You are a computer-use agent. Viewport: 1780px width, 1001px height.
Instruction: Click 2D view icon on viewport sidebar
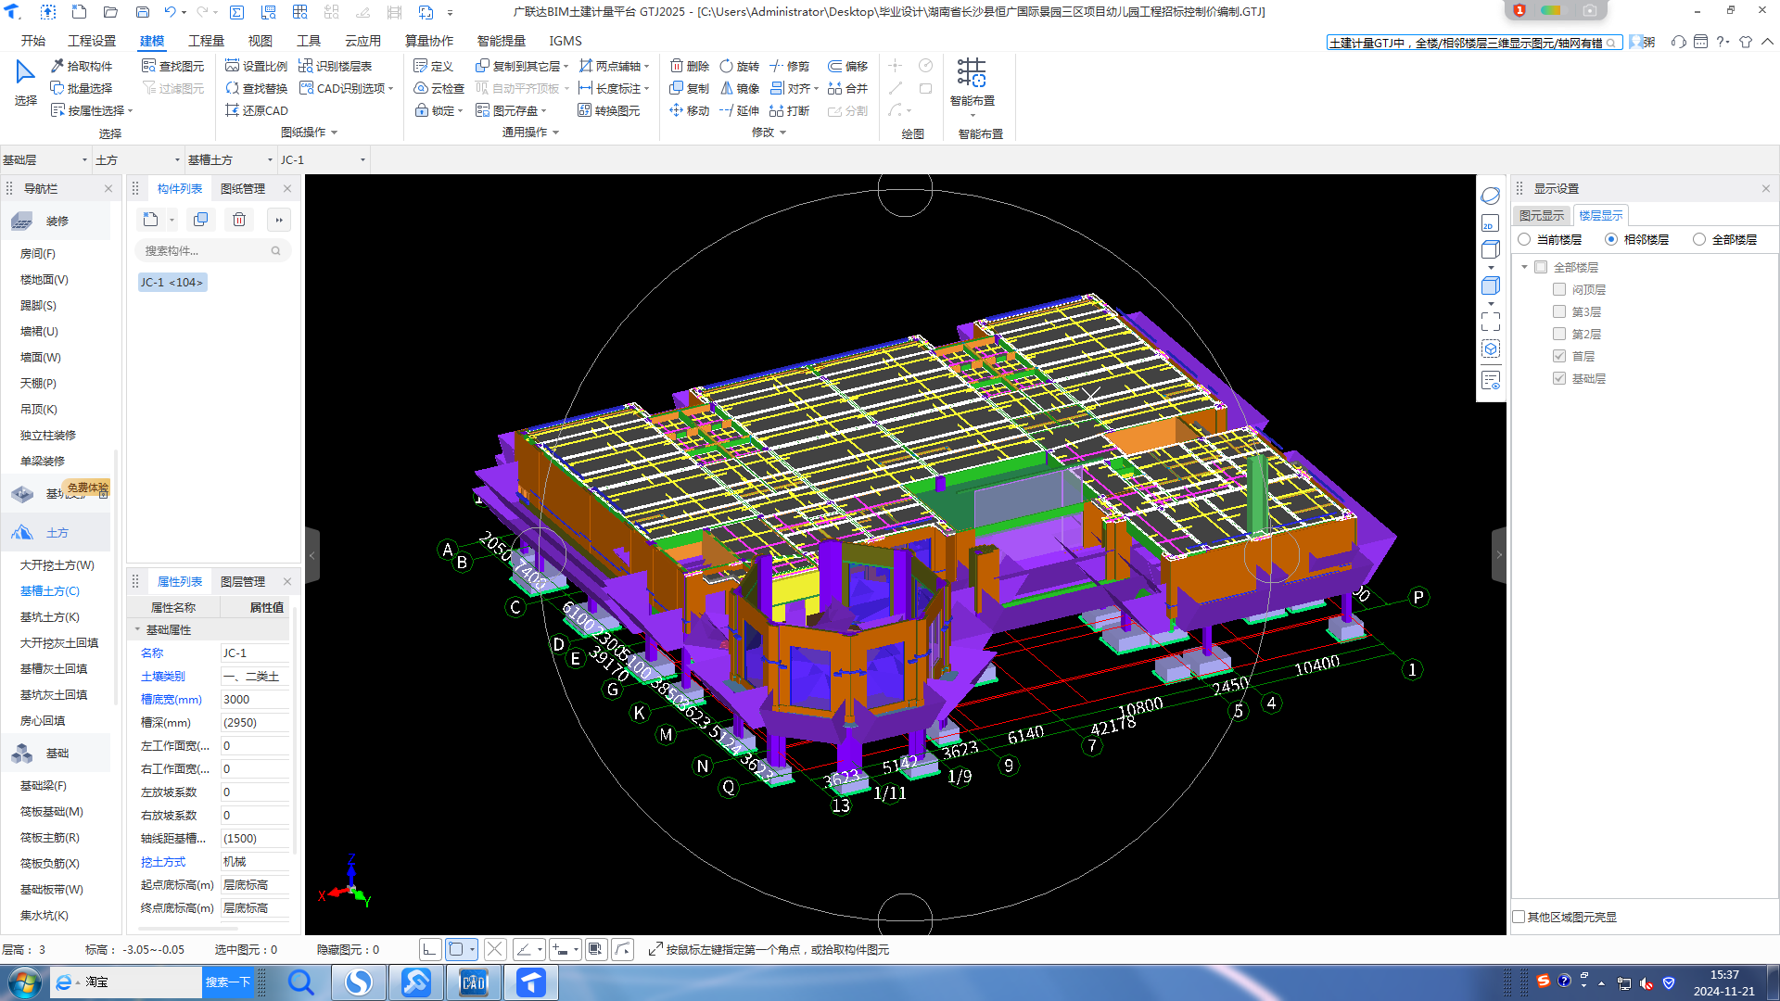(1490, 223)
